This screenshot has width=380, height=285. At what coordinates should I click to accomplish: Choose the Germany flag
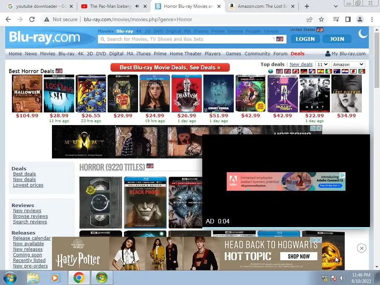click(304, 71)
